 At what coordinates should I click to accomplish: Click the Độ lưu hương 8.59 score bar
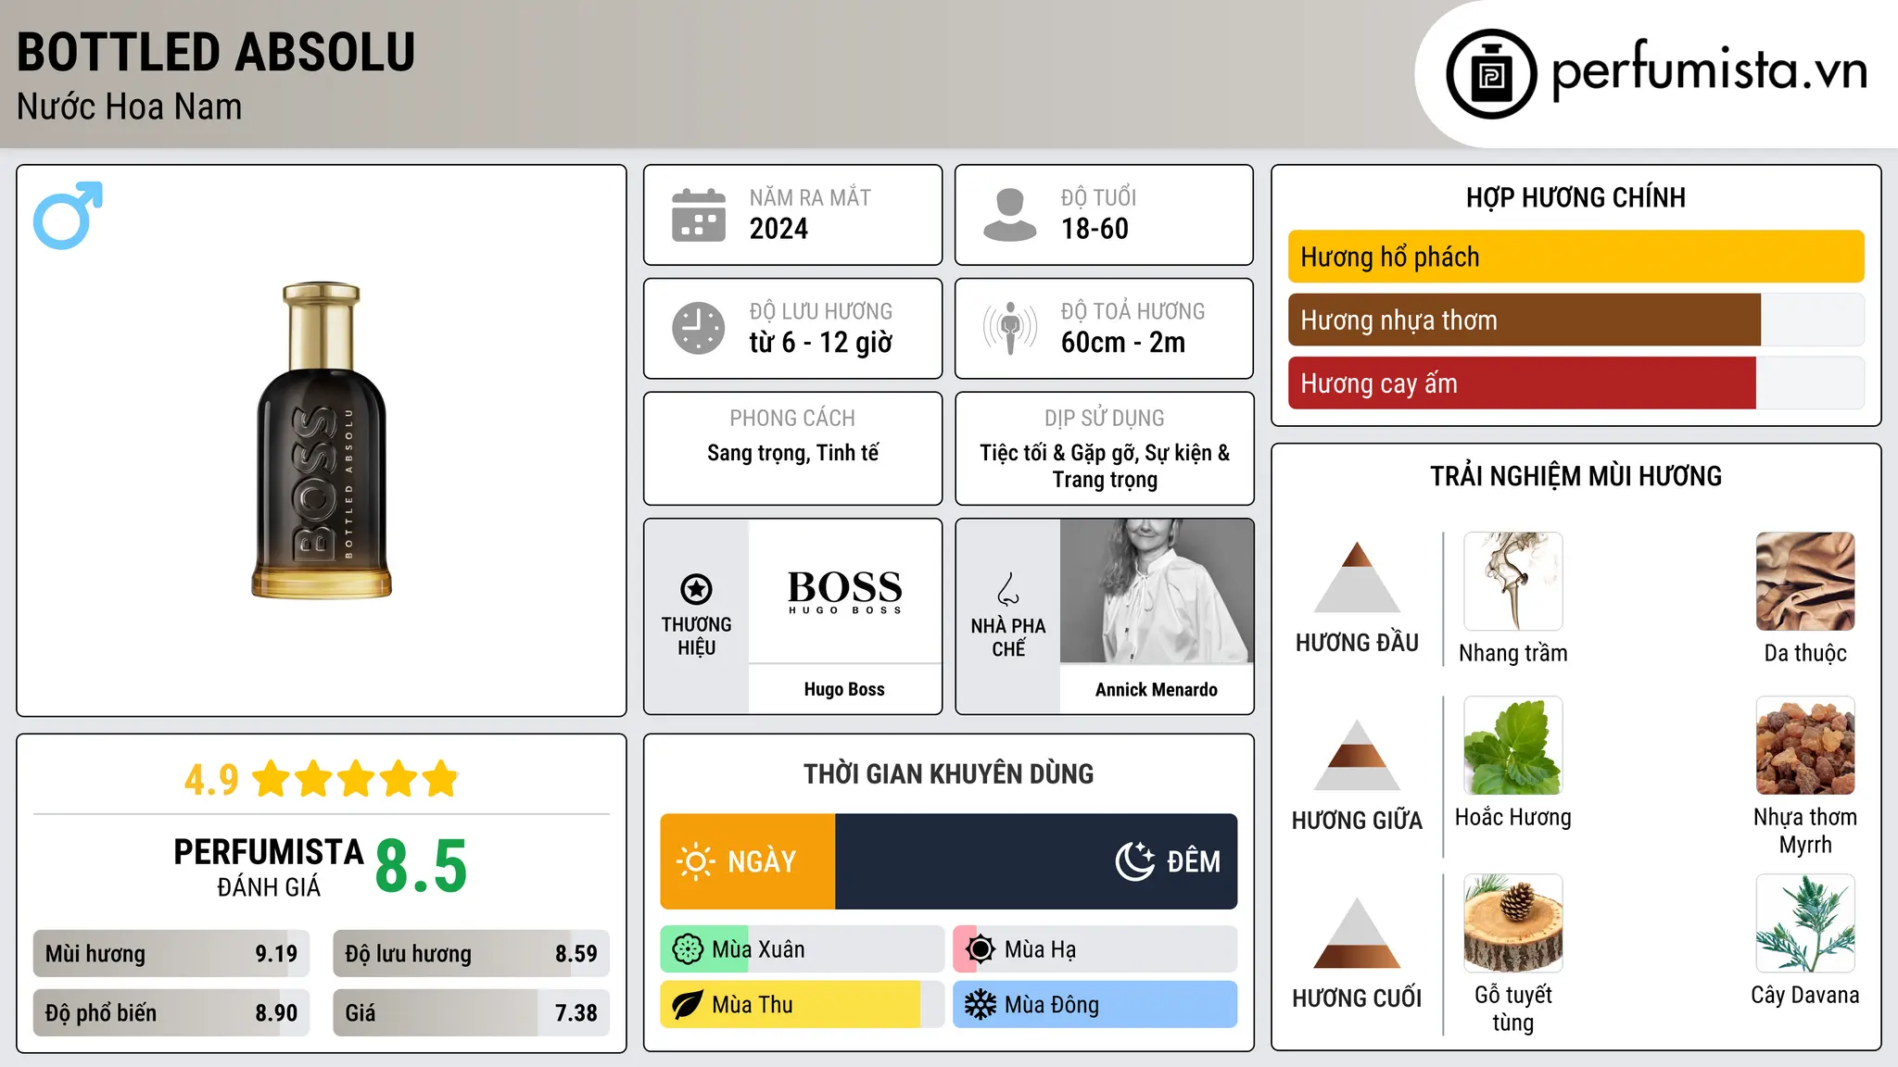coord(472,954)
